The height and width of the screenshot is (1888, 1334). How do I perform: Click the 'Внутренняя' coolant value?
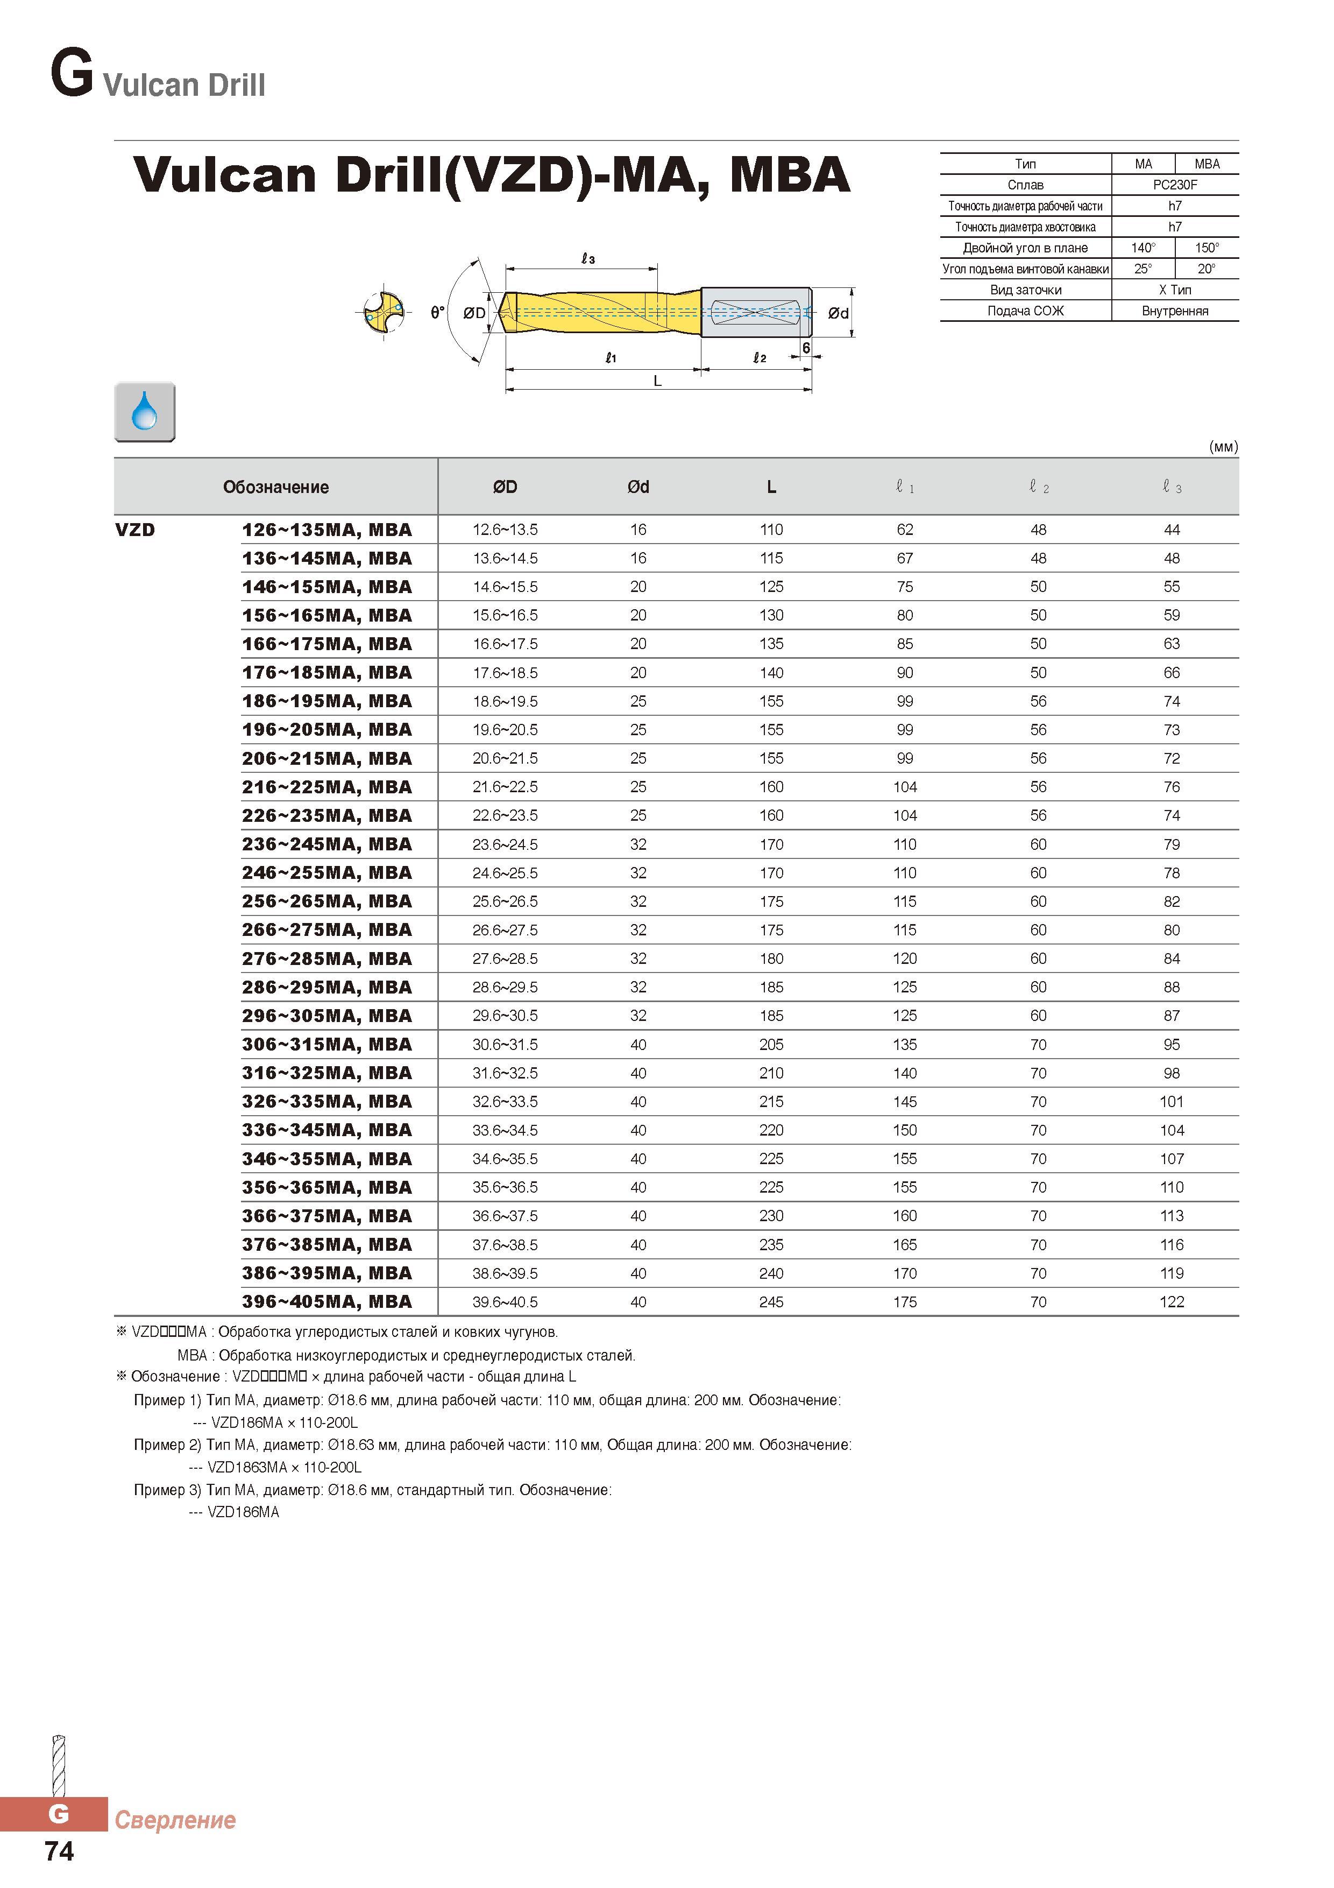pyautogui.click(x=1175, y=311)
